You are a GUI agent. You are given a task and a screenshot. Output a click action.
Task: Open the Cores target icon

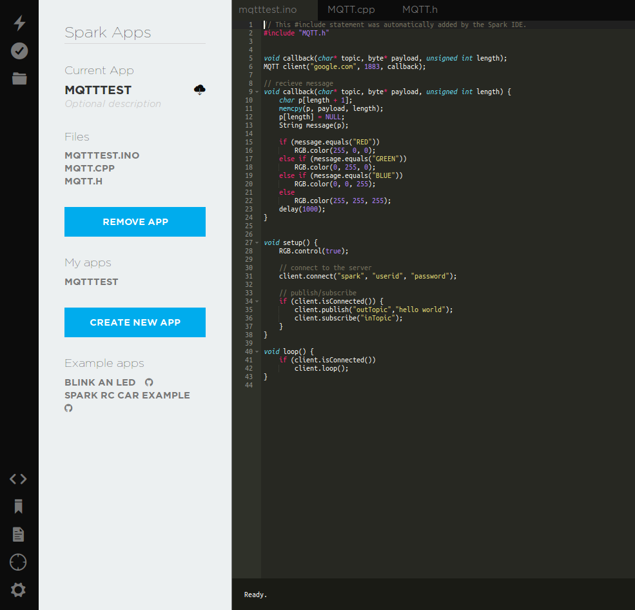tap(18, 562)
